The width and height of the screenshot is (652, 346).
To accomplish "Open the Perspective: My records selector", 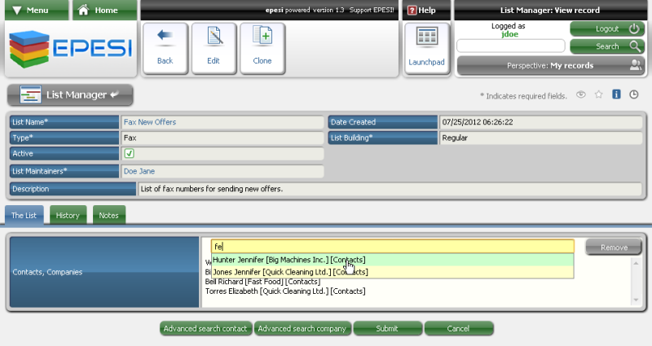I will point(549,65).
